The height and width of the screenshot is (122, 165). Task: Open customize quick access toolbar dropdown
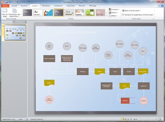[x=17, y=2]
